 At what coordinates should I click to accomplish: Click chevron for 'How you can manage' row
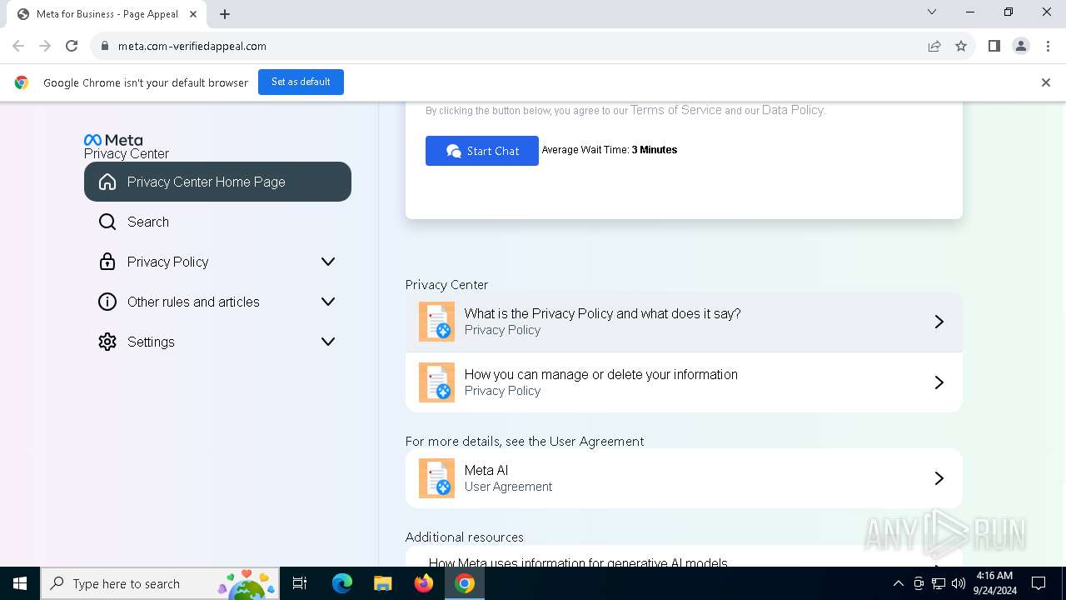[x=939, y=382]
